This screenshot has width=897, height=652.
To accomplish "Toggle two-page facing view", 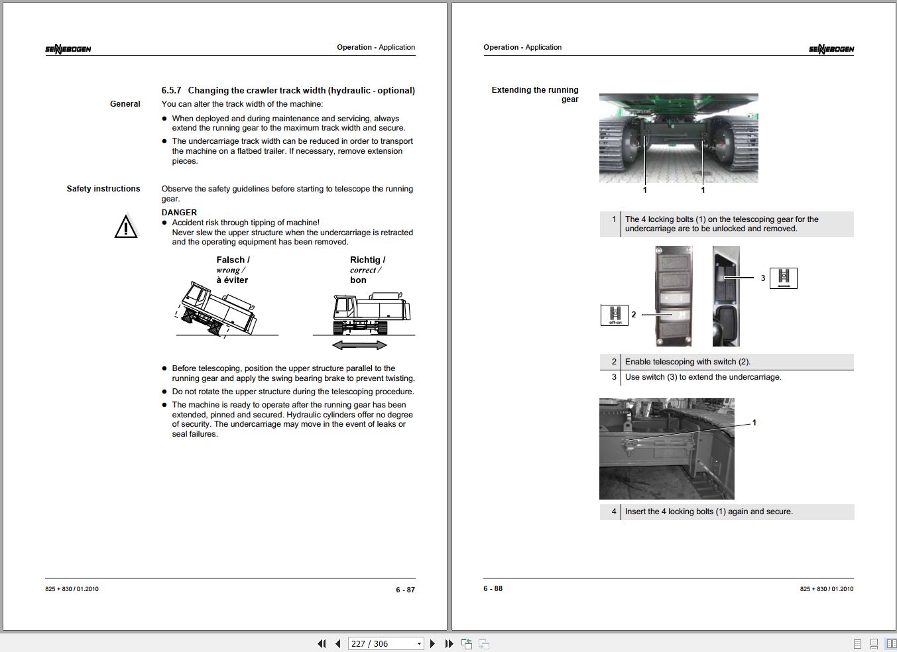I will click(890, 643).
